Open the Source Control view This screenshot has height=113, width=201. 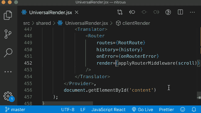point(8,34)
